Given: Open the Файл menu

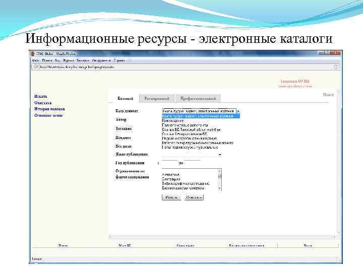Looking at the screenshot, I should [35, 60].
